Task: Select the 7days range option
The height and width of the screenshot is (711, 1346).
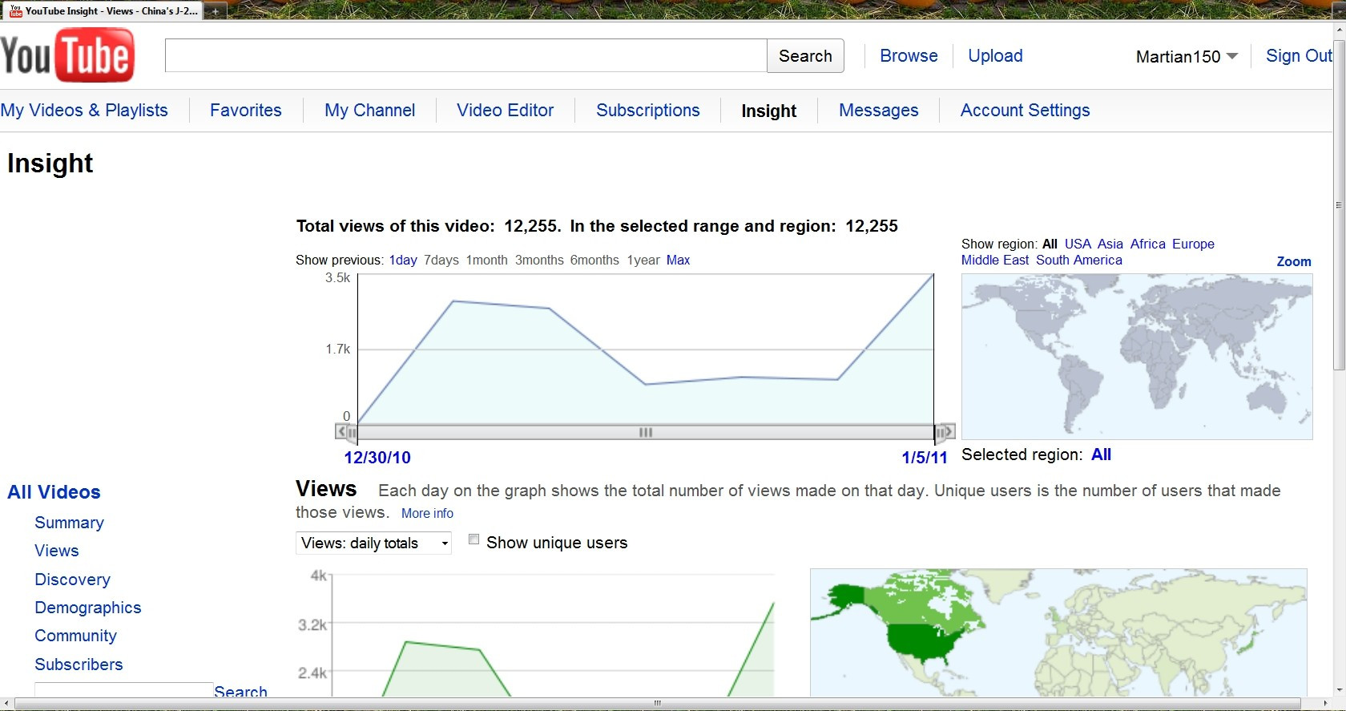Action: point(441,261)
